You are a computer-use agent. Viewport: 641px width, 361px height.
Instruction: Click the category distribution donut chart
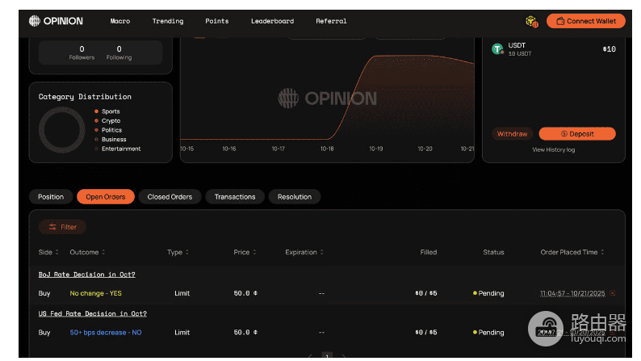coord(61,130)
